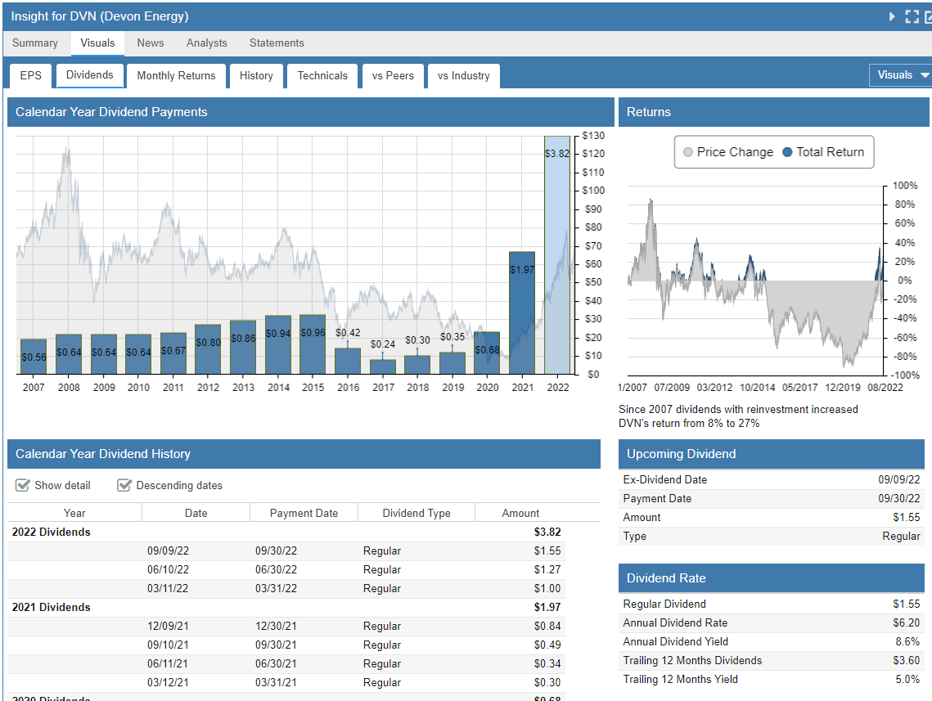
Task: Click the Calendar Year Dividend History header
Action: coord(304,454)
